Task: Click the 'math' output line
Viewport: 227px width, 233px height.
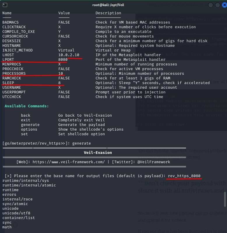Action: pos(7,227)
